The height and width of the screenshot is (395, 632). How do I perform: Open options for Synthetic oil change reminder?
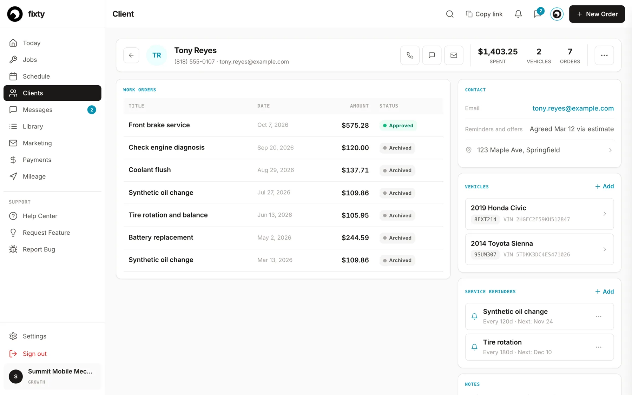[x=599, y=316]
